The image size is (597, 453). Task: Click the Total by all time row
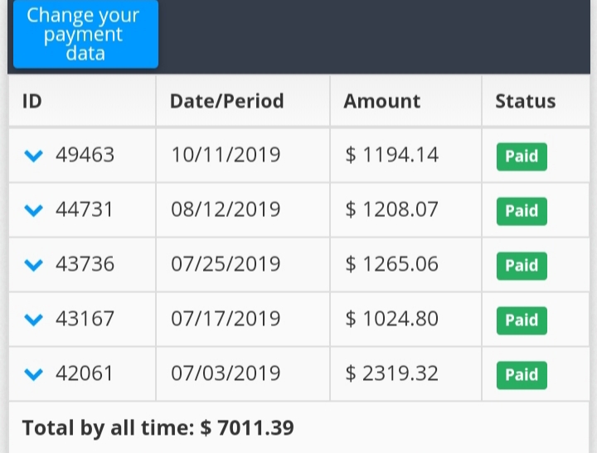pyautogui.click(x=298, y=427)
